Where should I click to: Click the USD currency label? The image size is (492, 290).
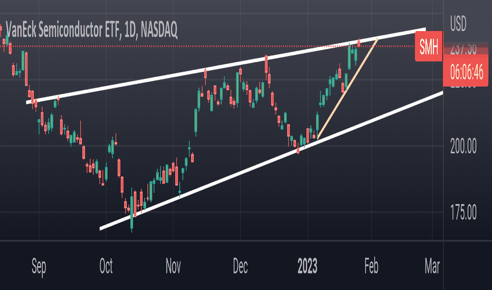[x=458, y=24]
